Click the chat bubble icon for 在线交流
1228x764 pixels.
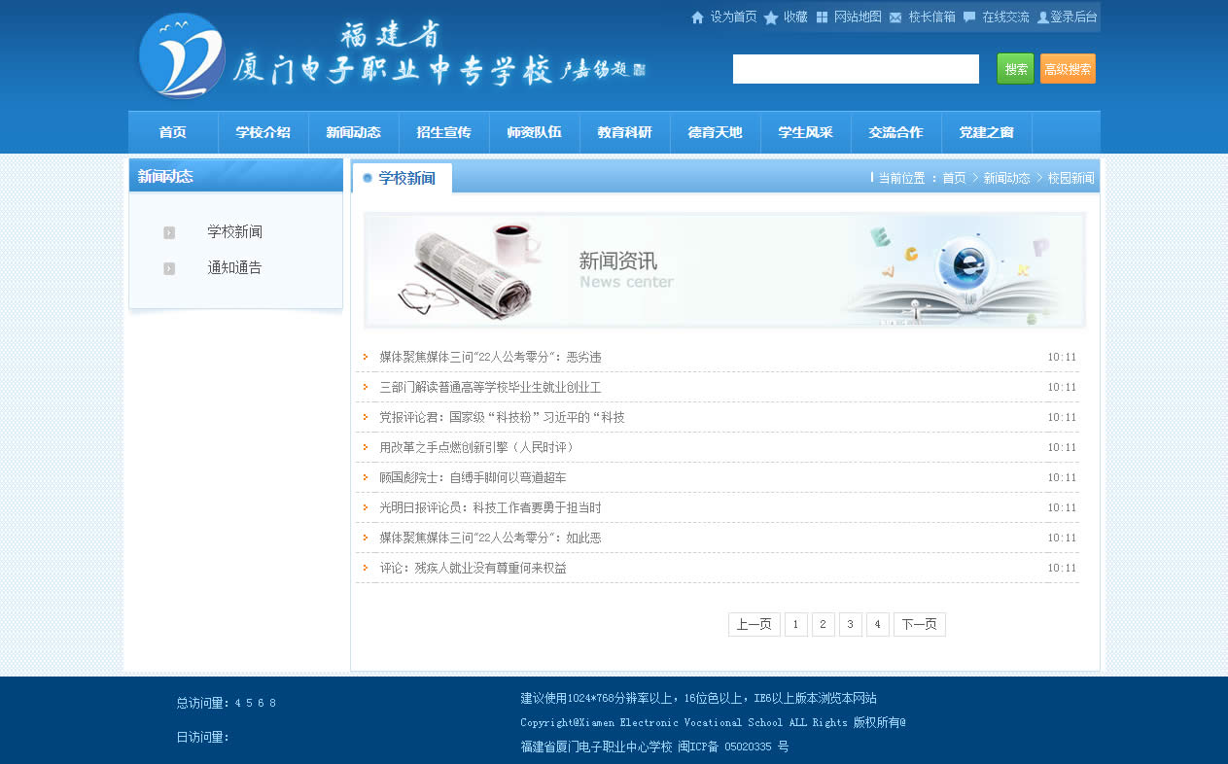pos(969,17)
